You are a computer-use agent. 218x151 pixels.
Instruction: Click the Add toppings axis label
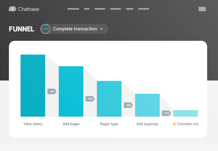147,124
